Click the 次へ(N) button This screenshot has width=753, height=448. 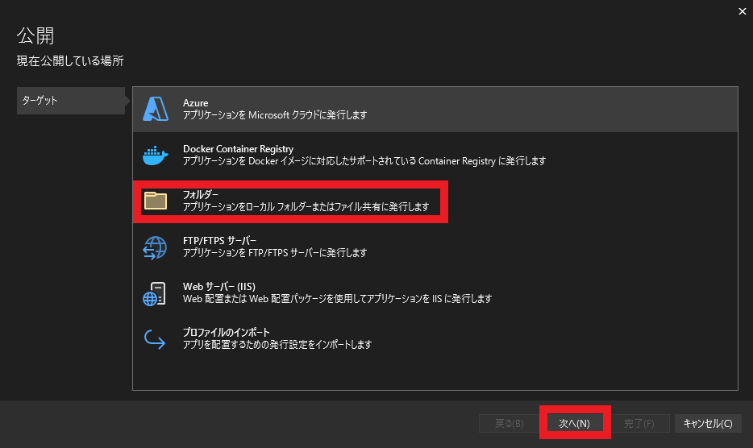click(x=574, y=424)
